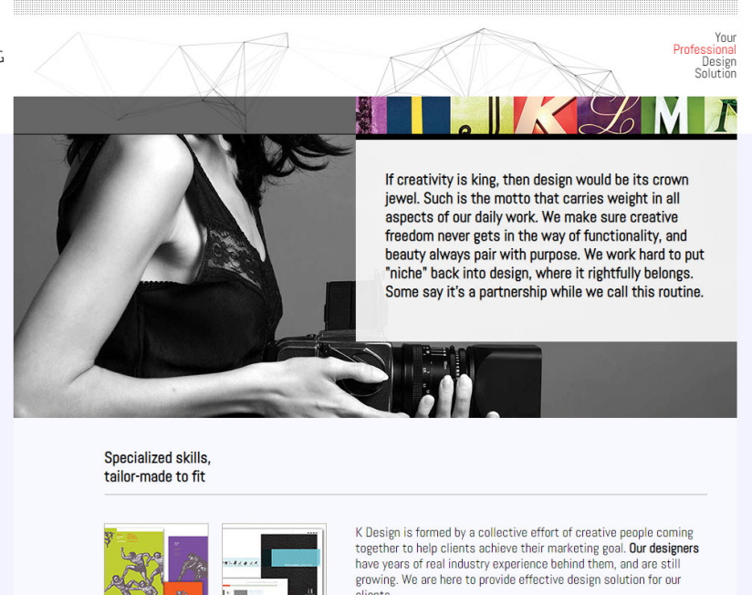Click the pale green letter N tile
Viewport: 752px width, 595px height.
pyautogui.click(x=721, y=116)
